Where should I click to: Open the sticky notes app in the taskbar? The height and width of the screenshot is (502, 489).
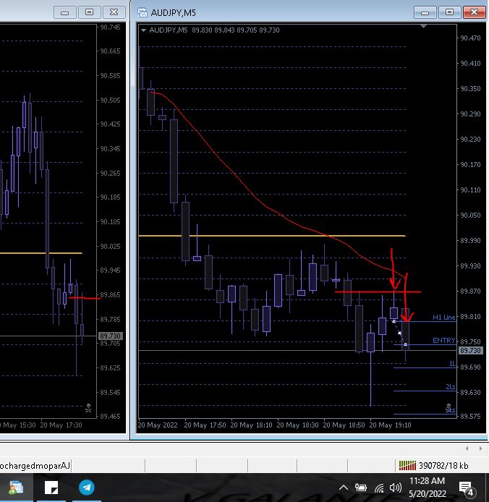pyautogui.click(x=51, y=488)
